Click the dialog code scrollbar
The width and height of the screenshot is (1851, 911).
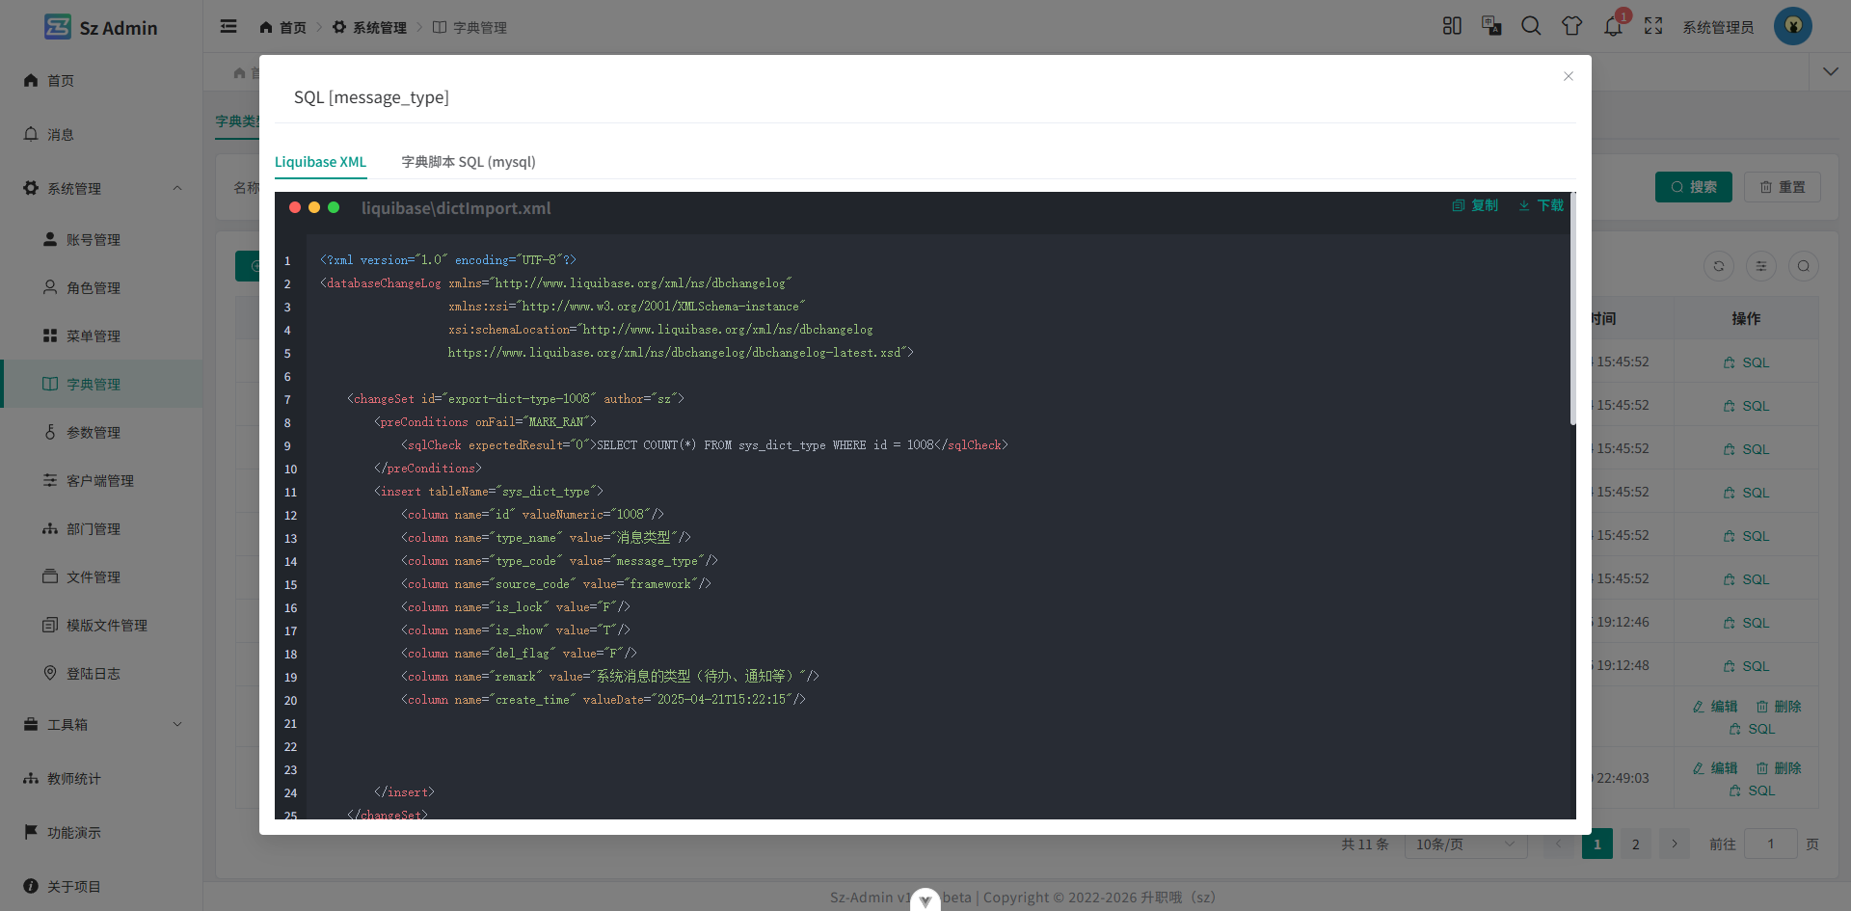(x=1573, y=308)
